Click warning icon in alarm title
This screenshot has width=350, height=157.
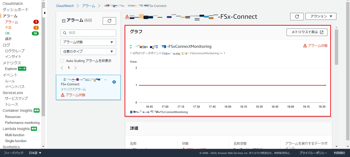127,17
